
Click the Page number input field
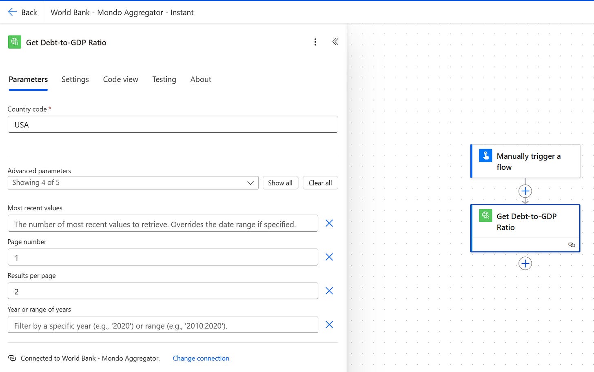163,257
